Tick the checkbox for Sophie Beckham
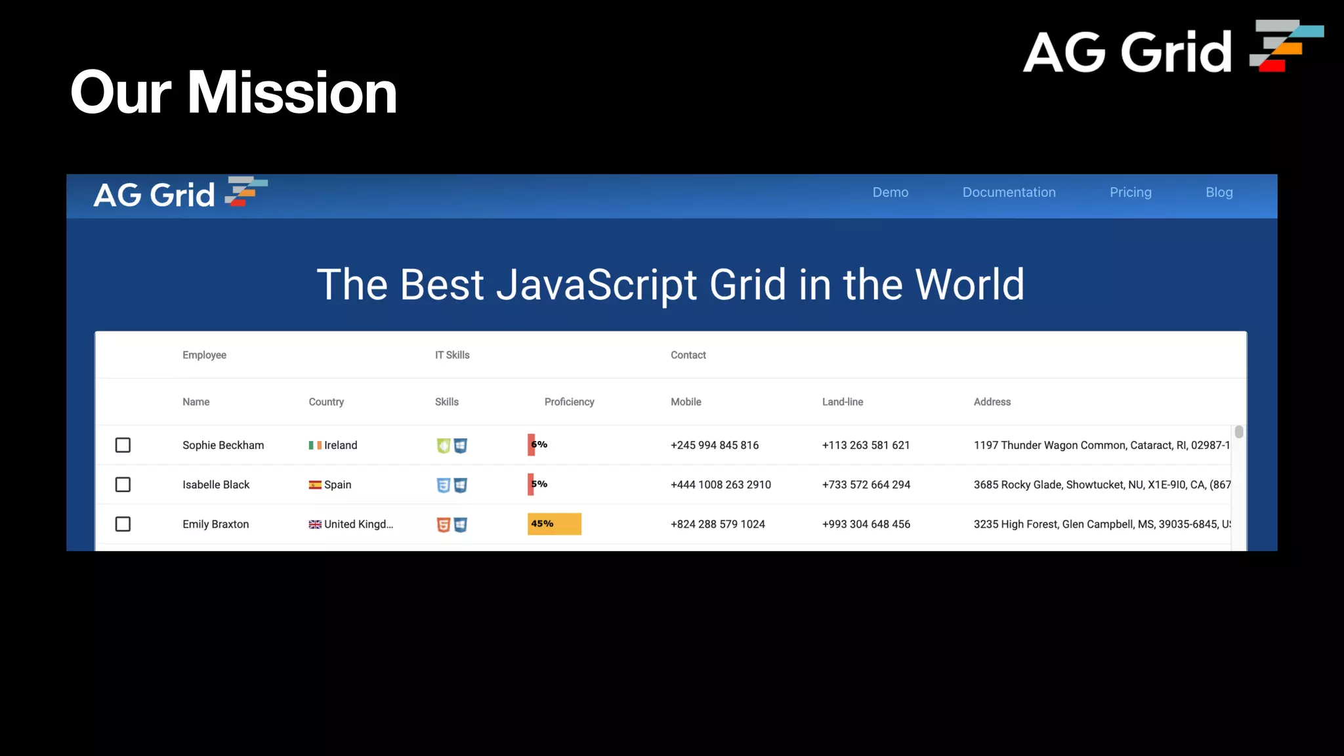Viewport: 1344px width, 756px height. tap(123, 445)
